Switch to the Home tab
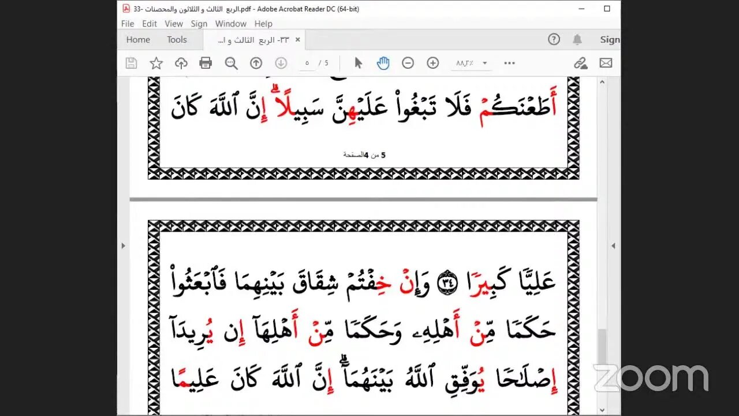 138,40
